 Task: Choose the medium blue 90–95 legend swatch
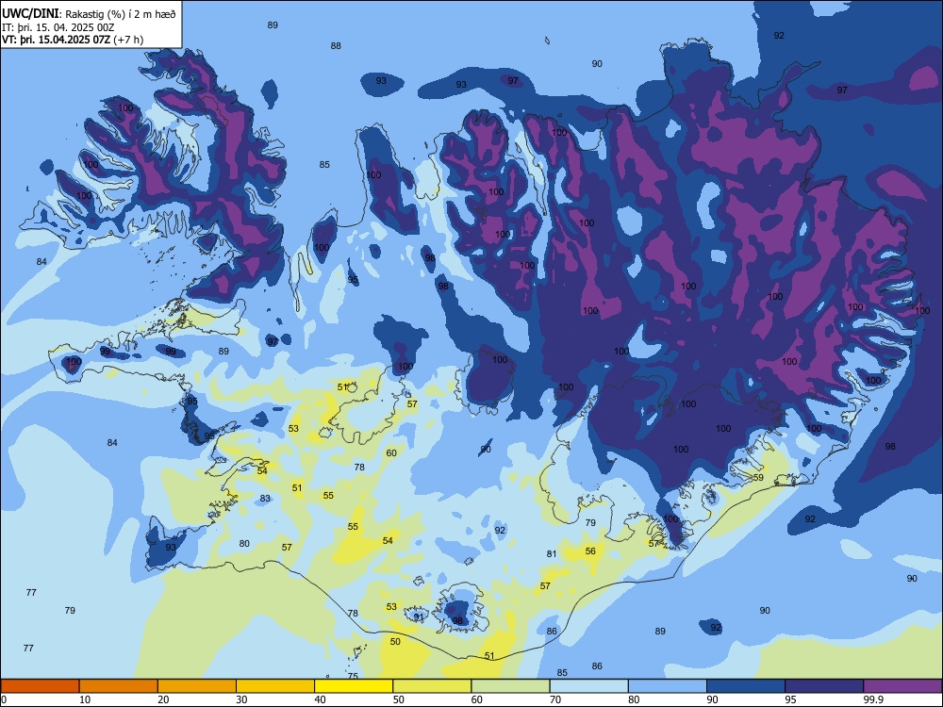(746, 686)
